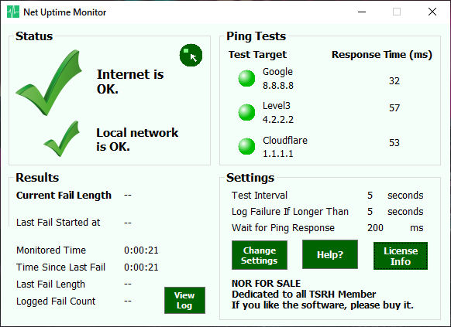Close the Net Uptime Monitor window
Viewport: 451px width, 327px height.
click(432, 12)
